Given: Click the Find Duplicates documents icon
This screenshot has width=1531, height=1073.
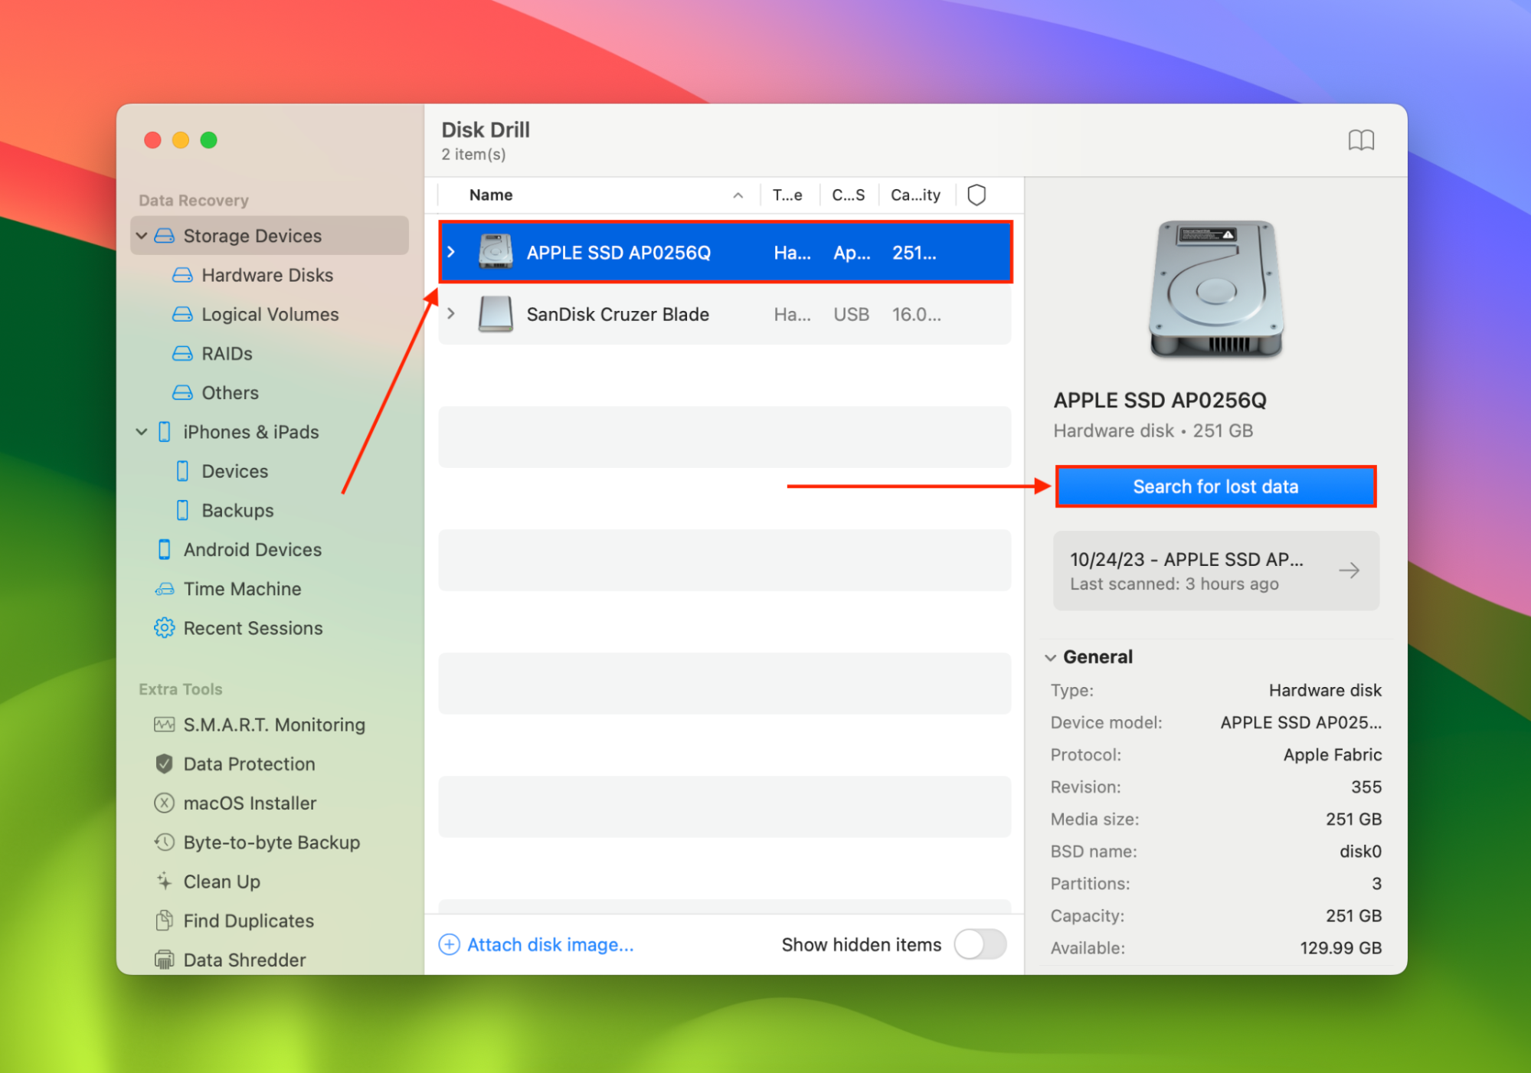Looking at the screenshot, I should [164, 921].
